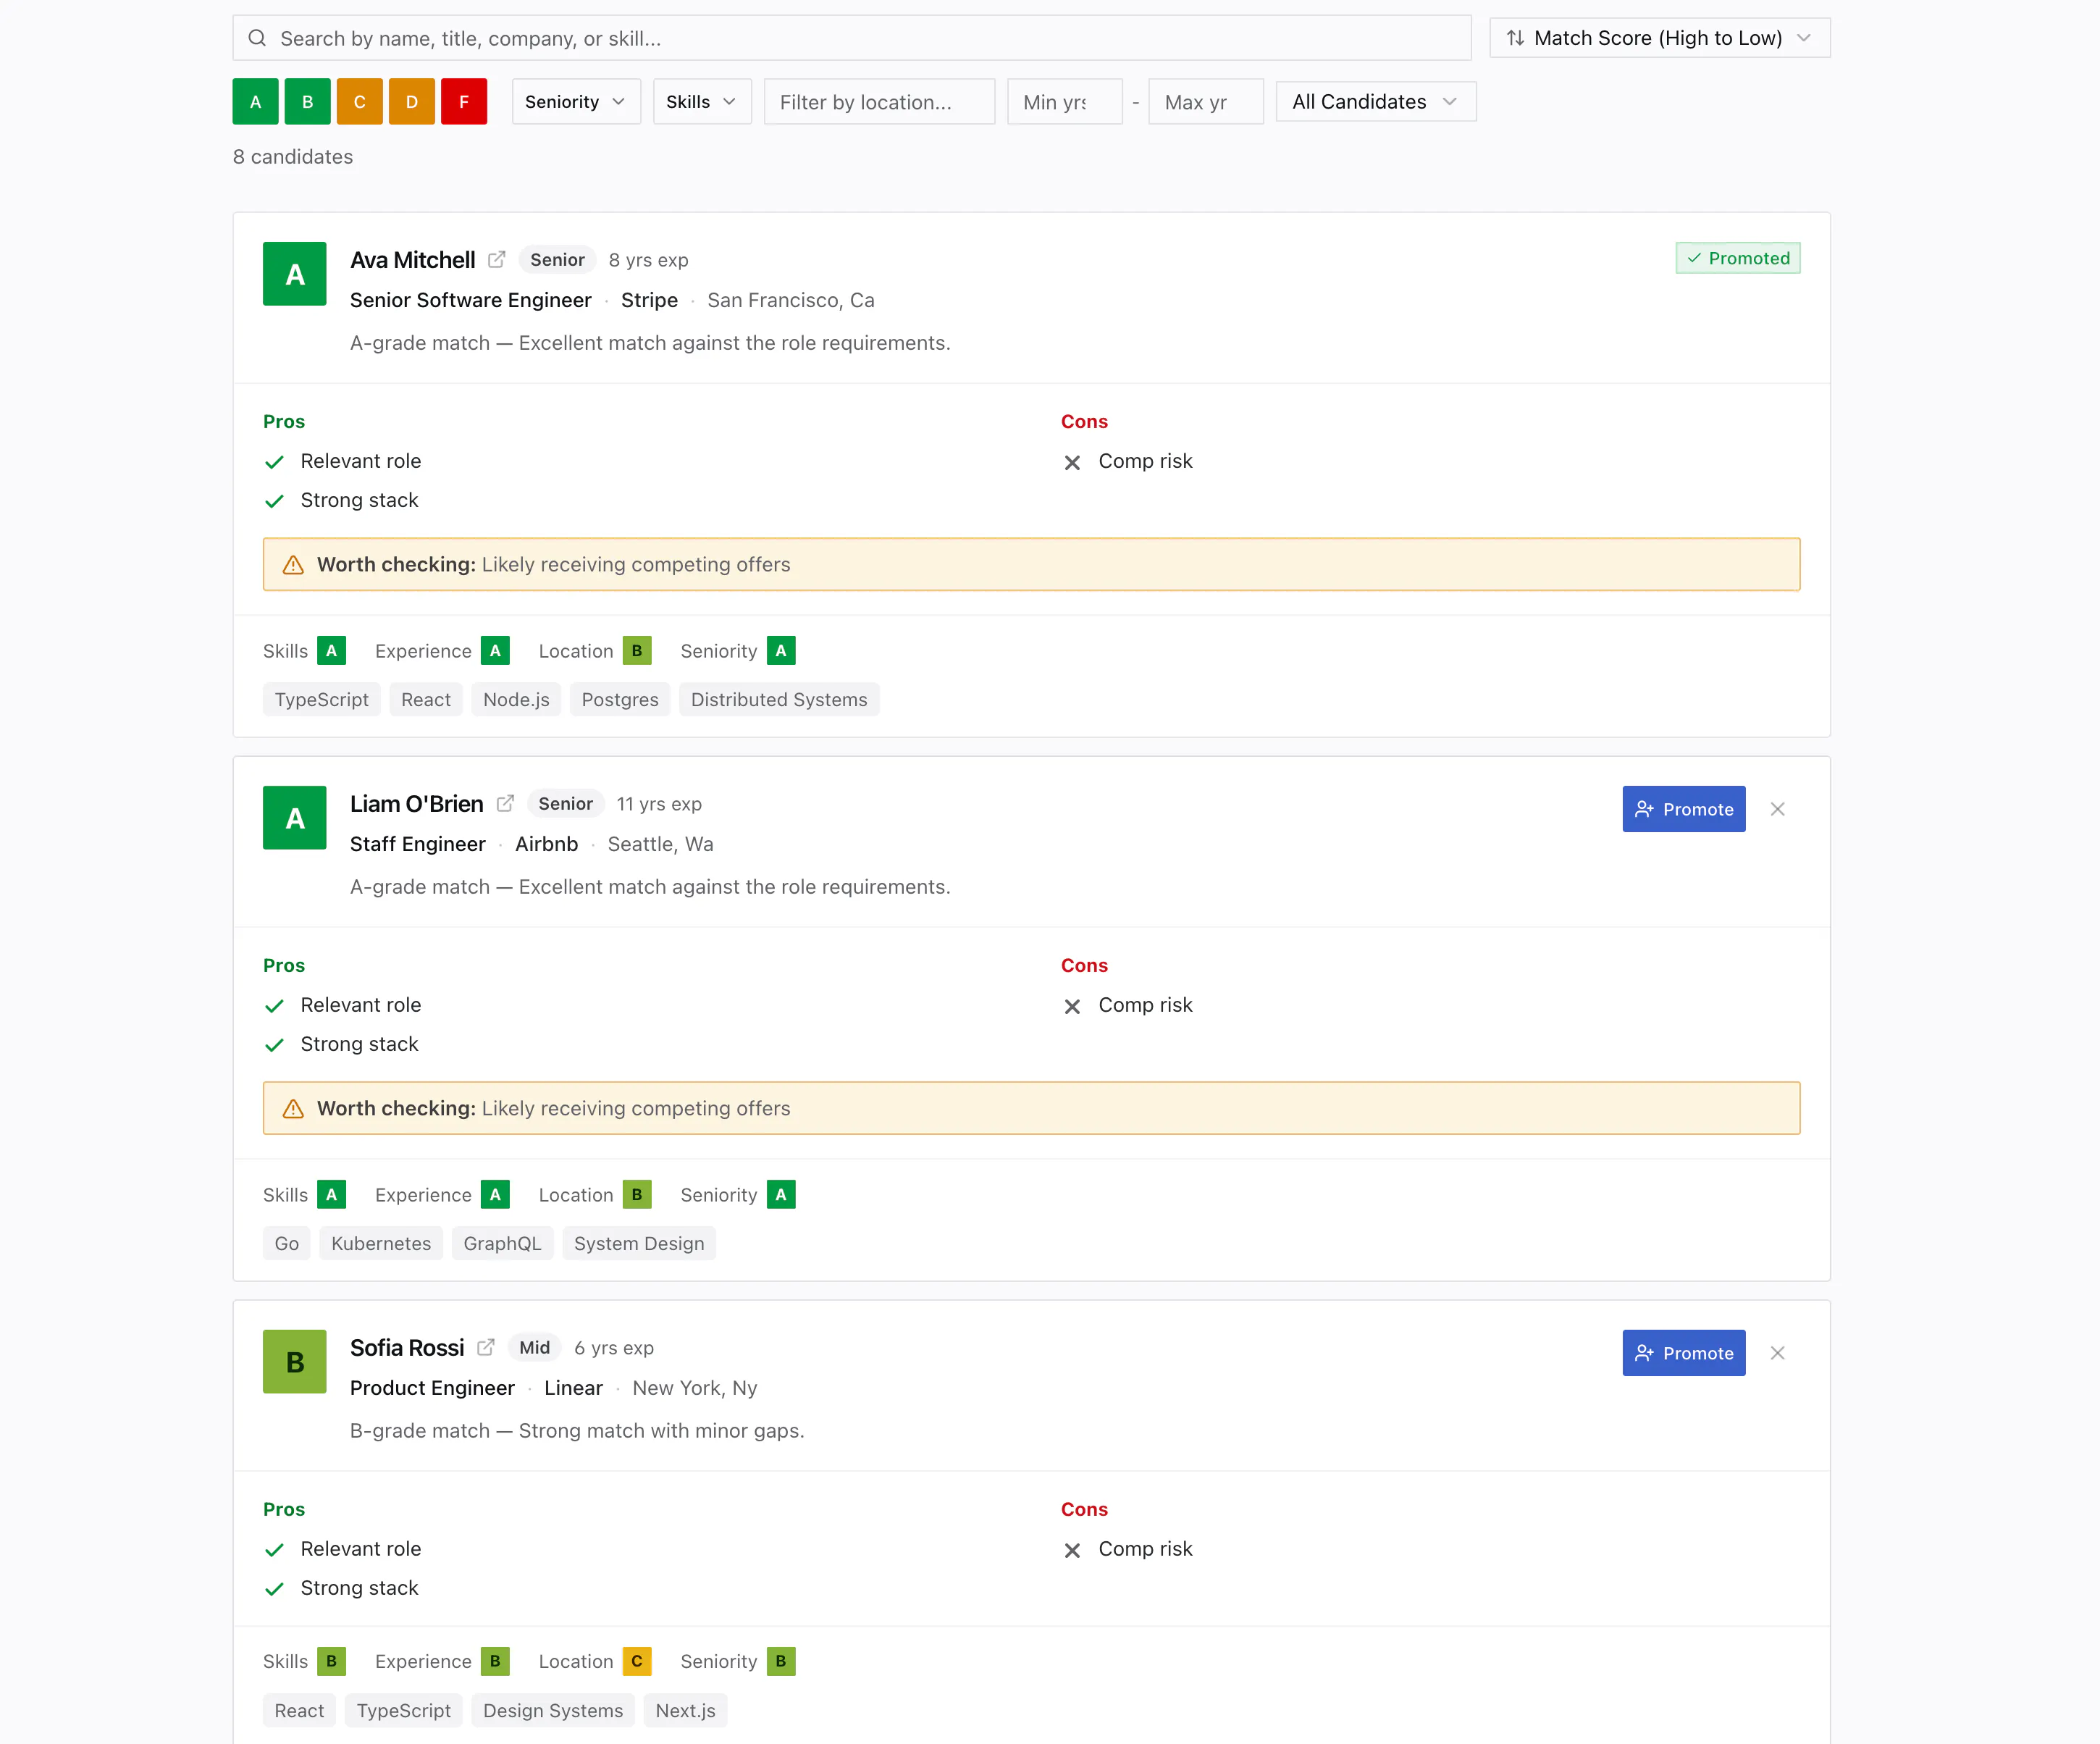Click the search magnifier icon
The height and width of the screenshot is (1744, 2100).
pos(257,38)
